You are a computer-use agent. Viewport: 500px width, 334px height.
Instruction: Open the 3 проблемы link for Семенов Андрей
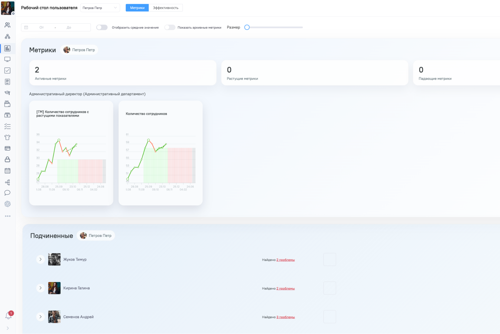click(x=286, y=317)
